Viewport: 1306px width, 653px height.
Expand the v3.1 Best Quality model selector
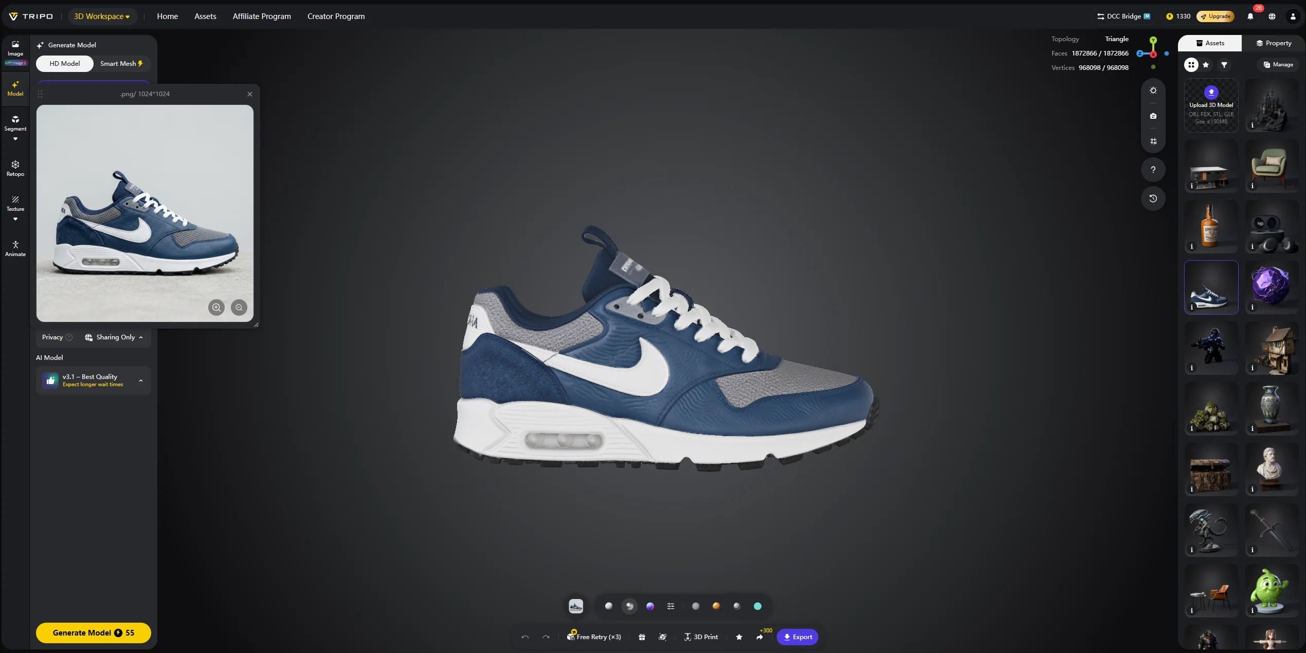coord(94,380)
